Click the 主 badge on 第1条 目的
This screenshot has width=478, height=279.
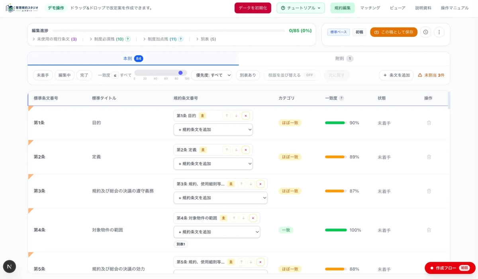click(x=202, y=116)
